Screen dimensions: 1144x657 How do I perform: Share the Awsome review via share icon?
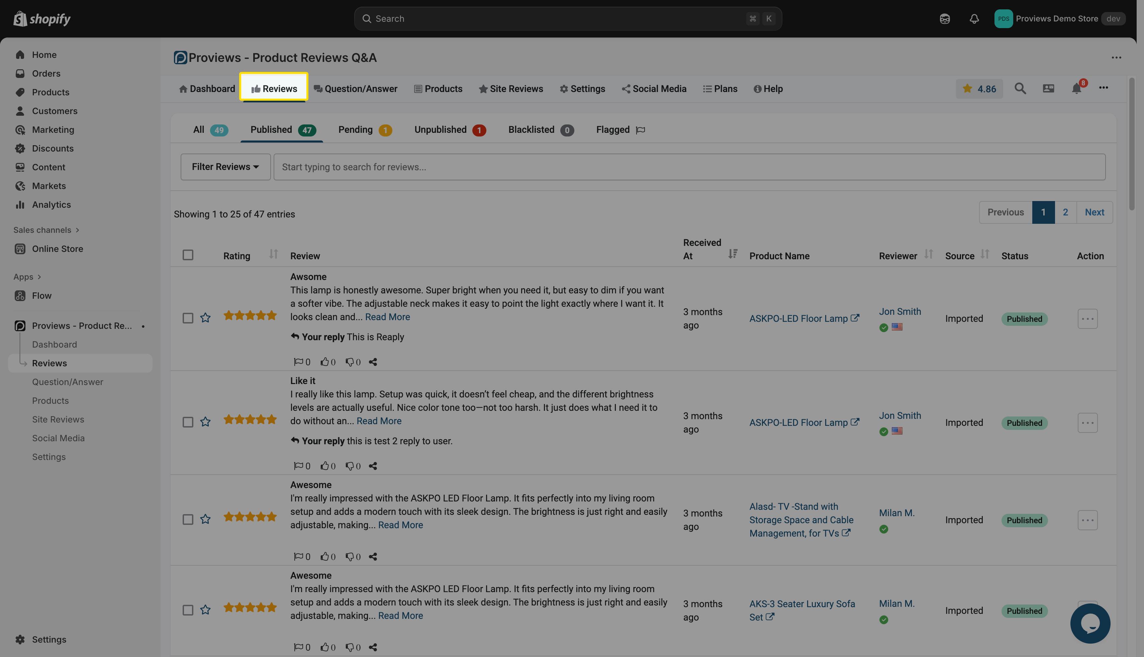373,362
